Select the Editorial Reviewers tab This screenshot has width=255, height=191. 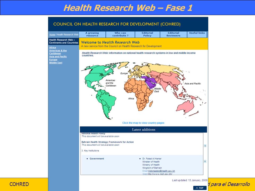[173, 34]
